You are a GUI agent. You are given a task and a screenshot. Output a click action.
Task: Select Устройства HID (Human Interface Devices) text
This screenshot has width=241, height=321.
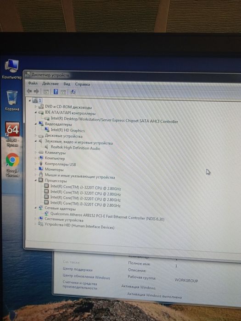click(x=79, y=226)
